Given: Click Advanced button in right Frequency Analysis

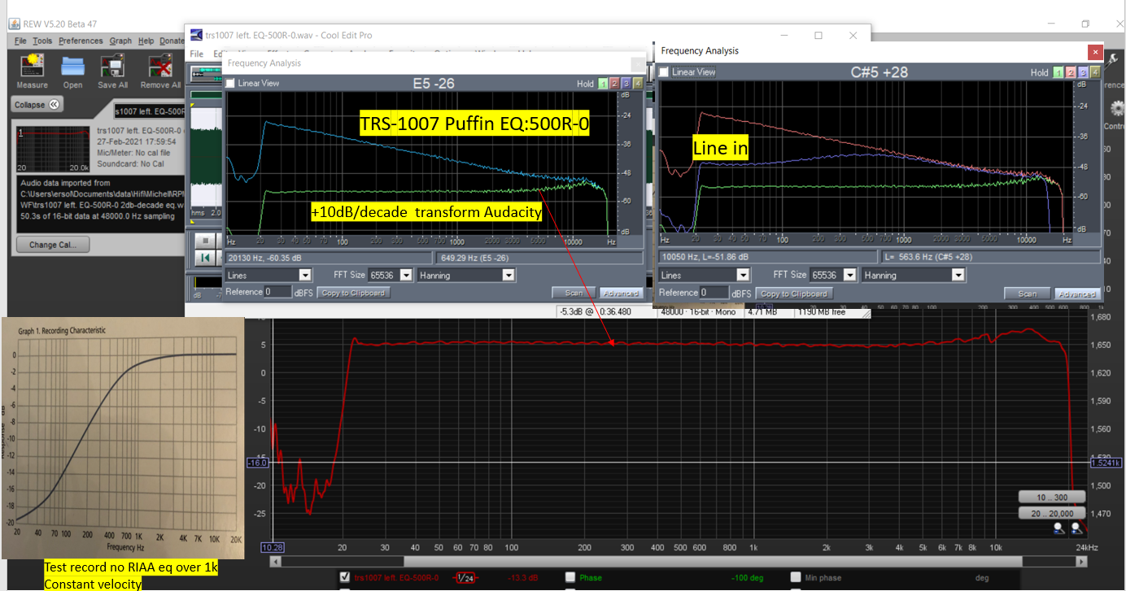Looking at the screenshot, I should [1077, 293].
